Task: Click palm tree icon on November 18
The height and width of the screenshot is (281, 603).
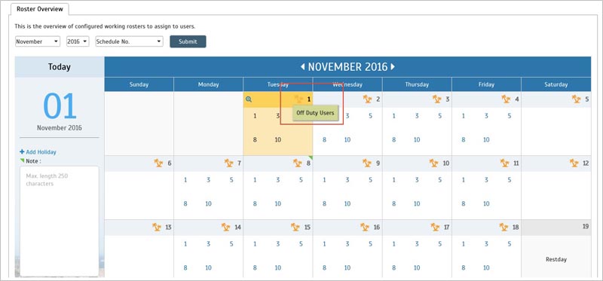Action: (504, 228)
